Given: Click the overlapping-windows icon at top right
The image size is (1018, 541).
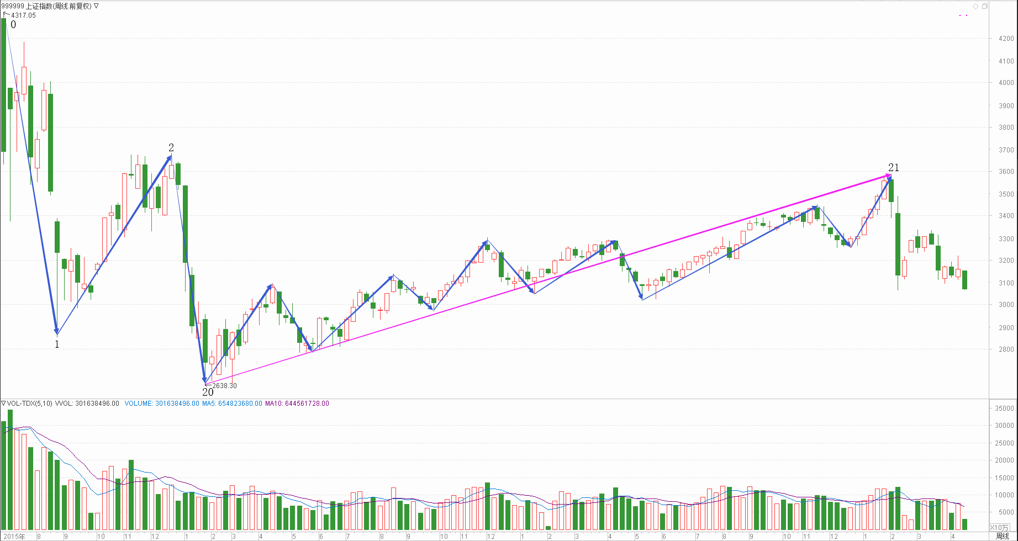Looking at the screenshot, I should tap(984, 6).
